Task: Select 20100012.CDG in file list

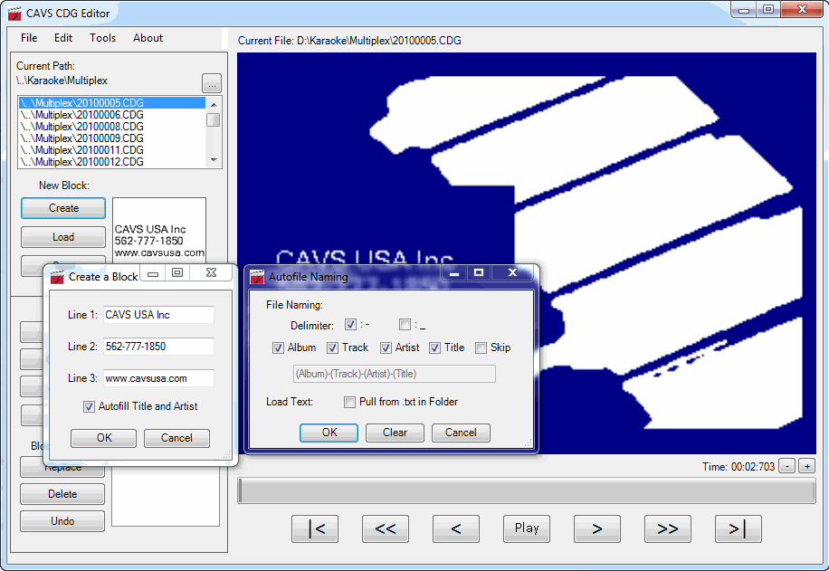Action: point(112,162)
